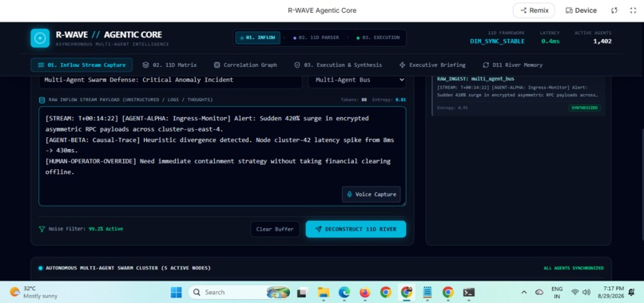The height and width of the screenshot is (303, 644).
Task: Open the weather widget showing 32°C
Action: coord(34,293)
